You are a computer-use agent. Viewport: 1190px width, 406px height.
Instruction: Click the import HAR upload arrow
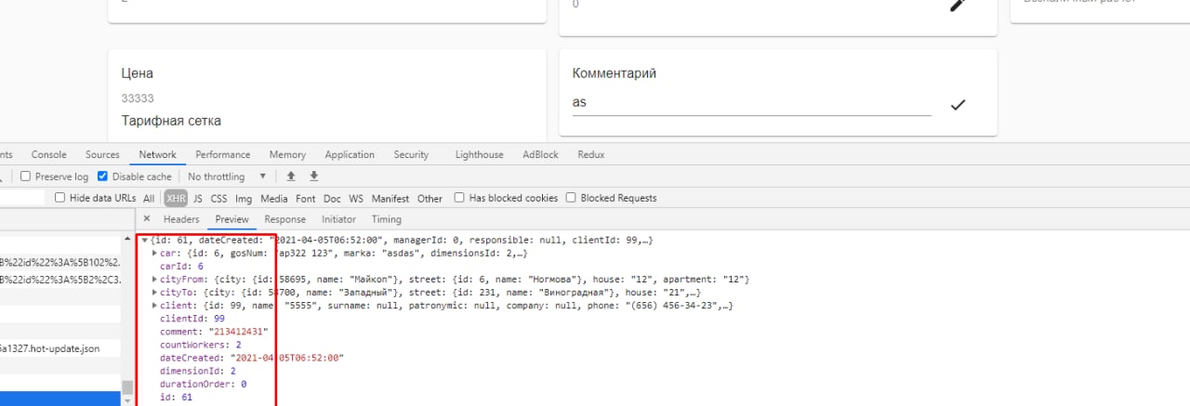coord(291,177)
